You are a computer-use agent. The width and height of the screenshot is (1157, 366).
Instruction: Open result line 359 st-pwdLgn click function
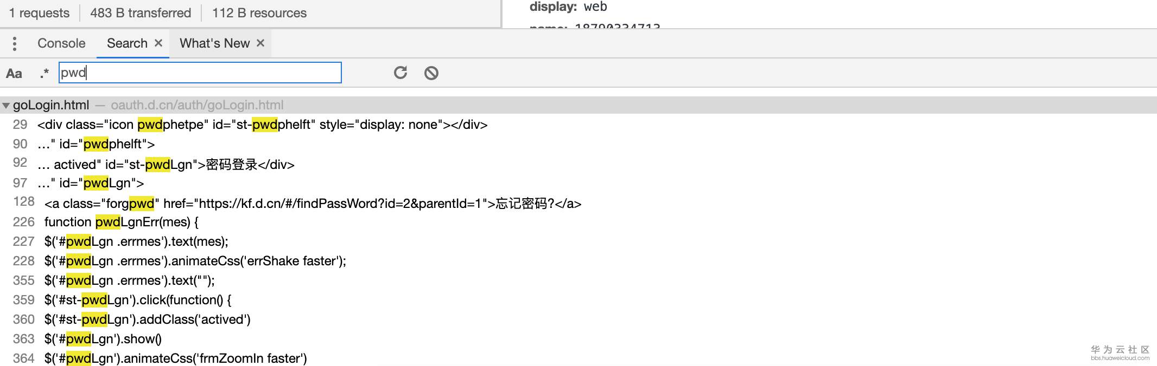click(138, 300)
